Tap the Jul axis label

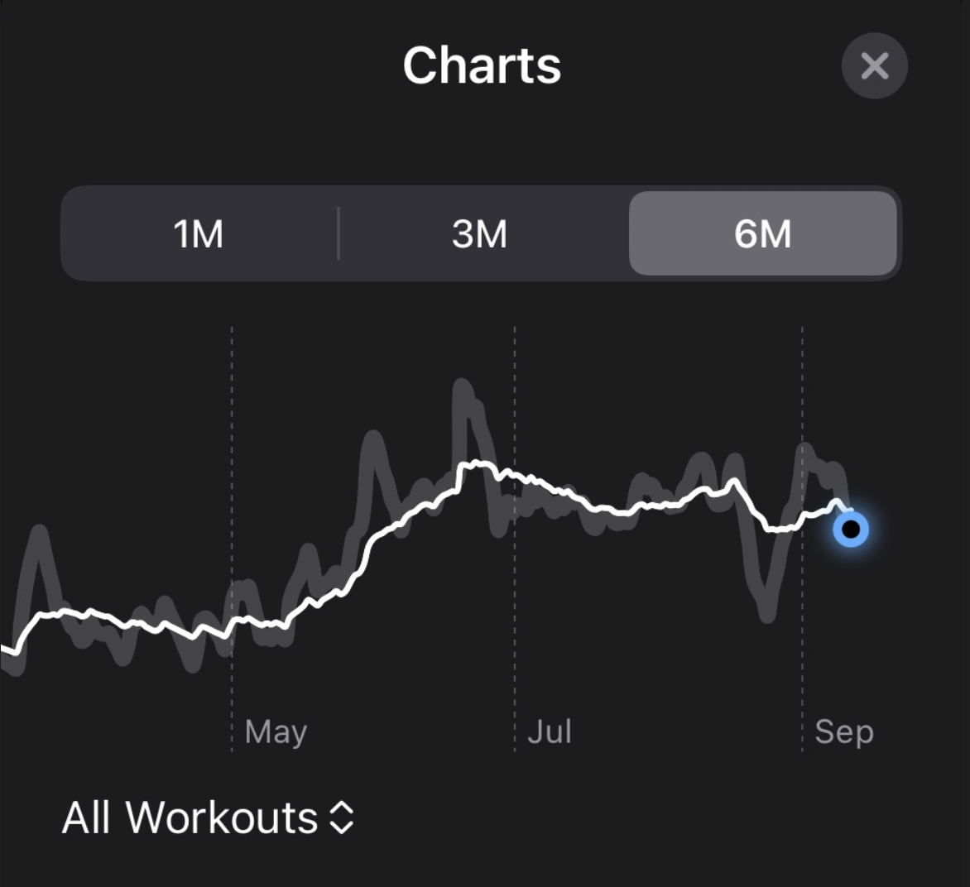point(550,731)
